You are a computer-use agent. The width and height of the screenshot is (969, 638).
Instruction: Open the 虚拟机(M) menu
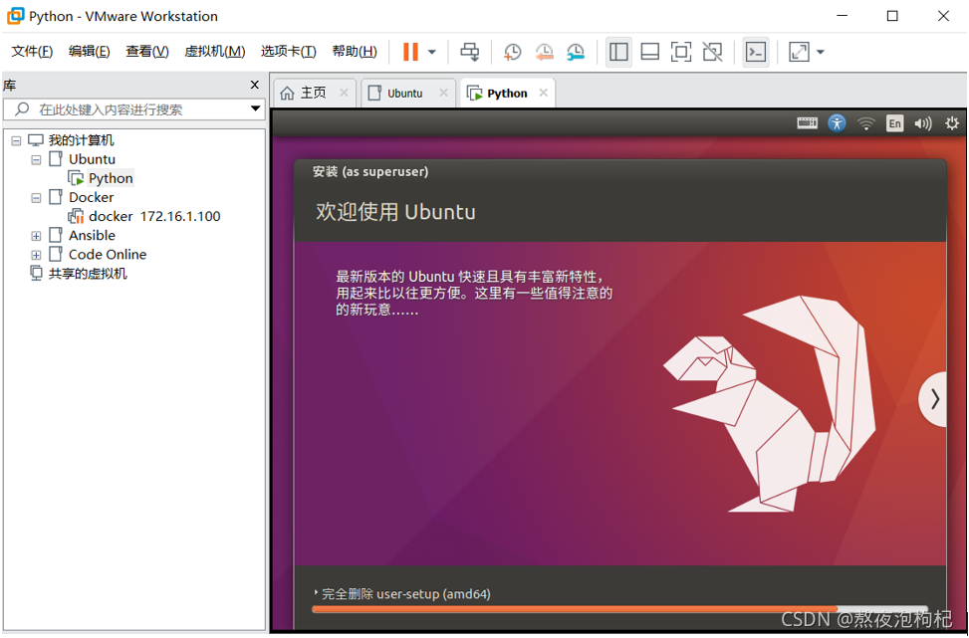[x=214, y=52]
